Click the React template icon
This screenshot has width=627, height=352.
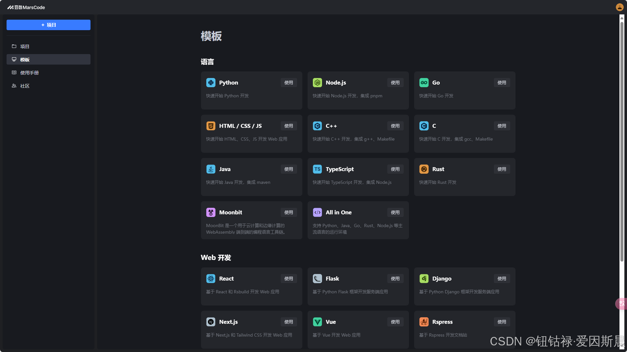pyautogui.click(x=211, y=279)
